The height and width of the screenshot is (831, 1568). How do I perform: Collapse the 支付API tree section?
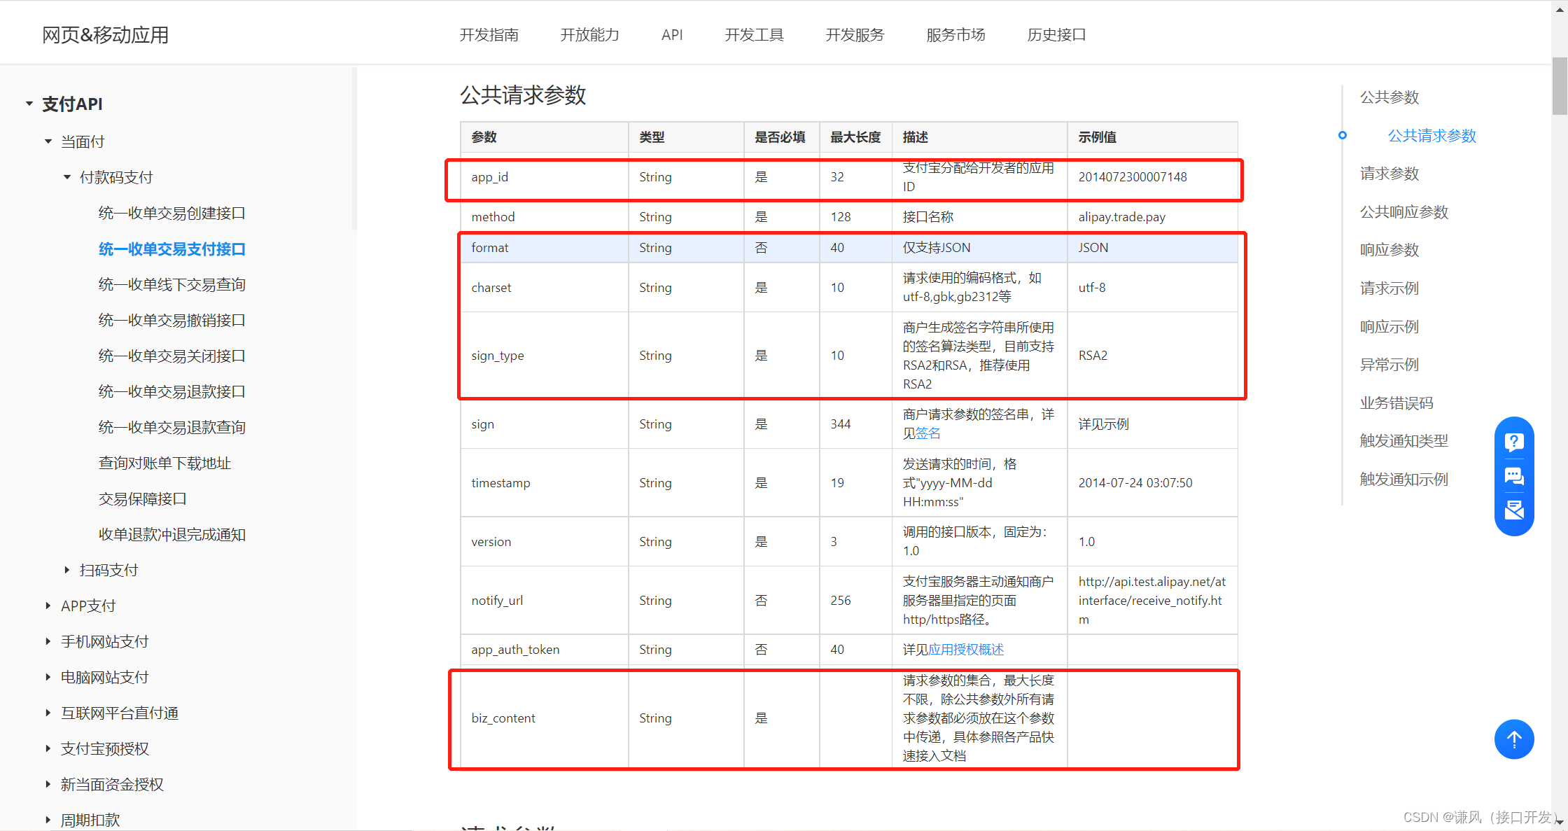pos(29,104)
